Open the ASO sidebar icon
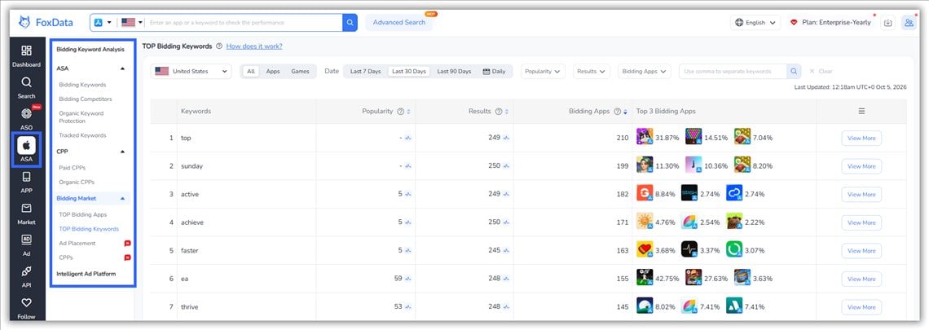Screen dimensions: 929x330 point(27,114)
